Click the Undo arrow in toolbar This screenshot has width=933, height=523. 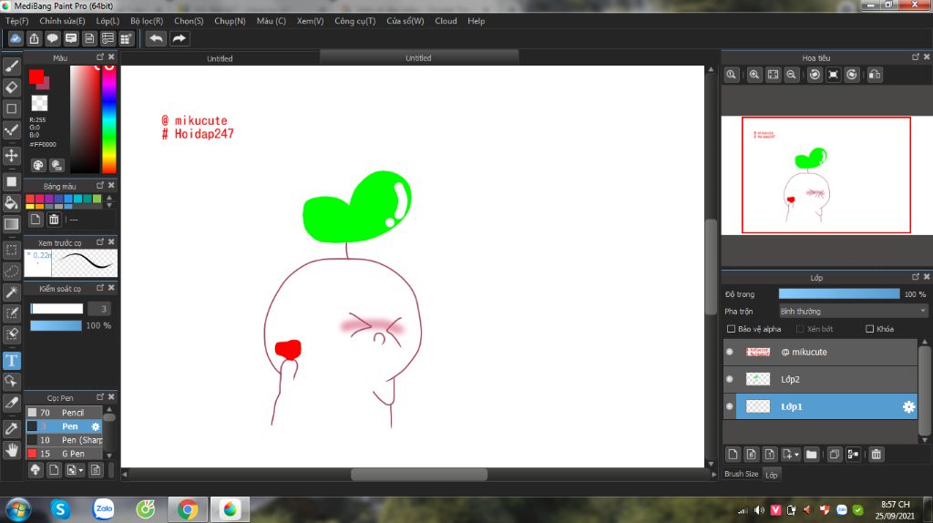tap(156, 38)
